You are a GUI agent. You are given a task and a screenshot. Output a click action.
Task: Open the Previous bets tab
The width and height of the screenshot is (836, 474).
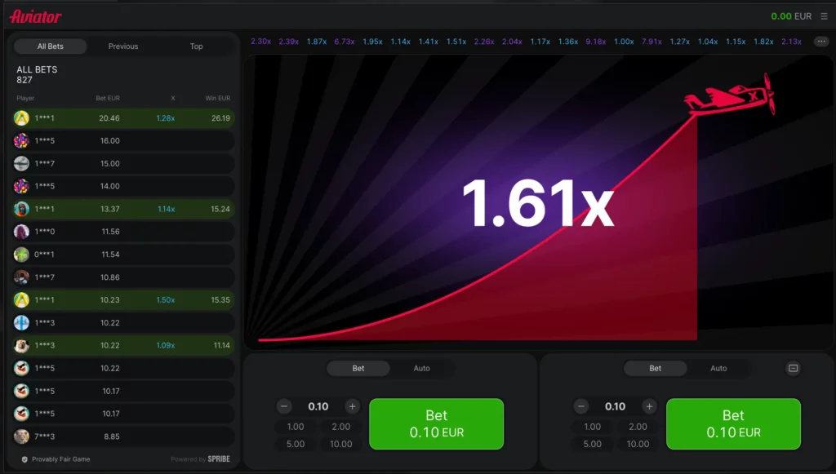click(x=123, y=47)
